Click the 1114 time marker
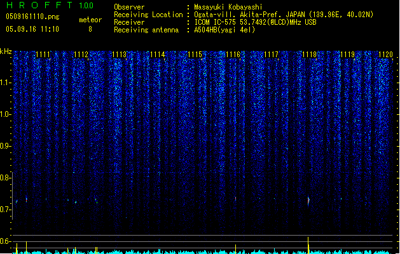Screen dimensions: 400x254 [x=158, y=55]
